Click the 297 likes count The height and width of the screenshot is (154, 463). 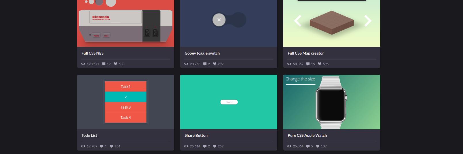click(221, 64)
